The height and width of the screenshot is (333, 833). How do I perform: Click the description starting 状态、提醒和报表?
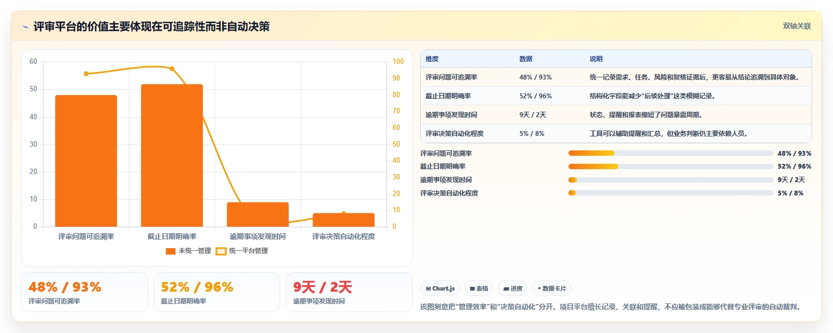pyautogui.click(x=646, y=115)
